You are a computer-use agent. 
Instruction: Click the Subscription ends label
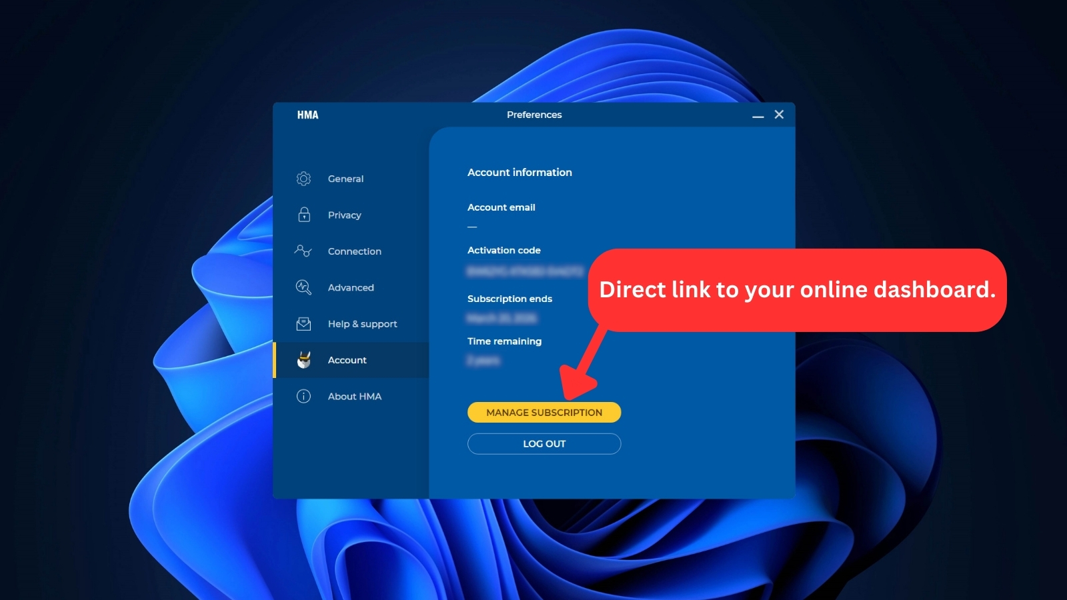pyautogui.click(x=509, y=299)
